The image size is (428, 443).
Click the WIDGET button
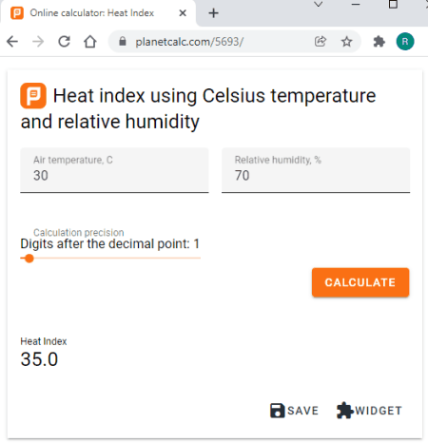369,411
